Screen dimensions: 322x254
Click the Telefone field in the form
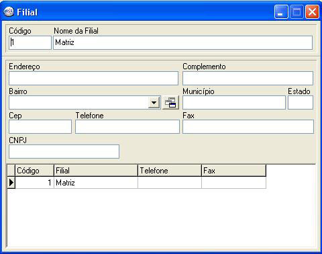point(127,126)
